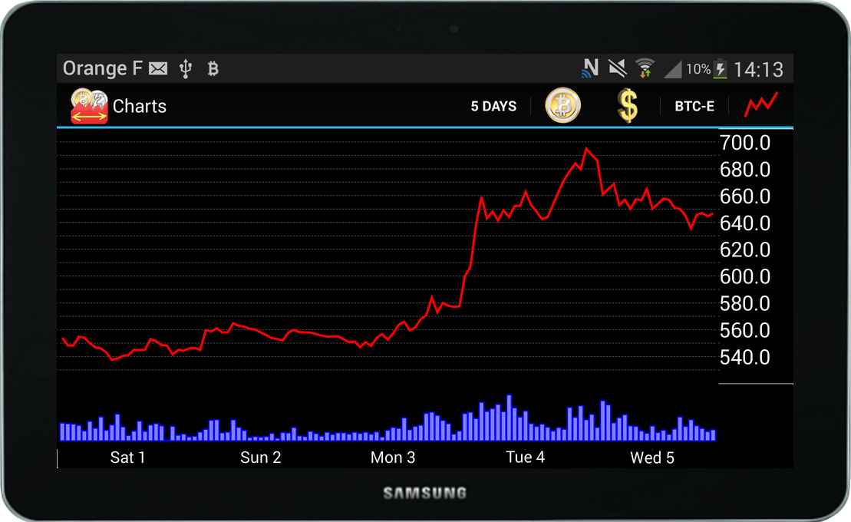Tap the Orange F carrier label

click(x=103, y=68)
